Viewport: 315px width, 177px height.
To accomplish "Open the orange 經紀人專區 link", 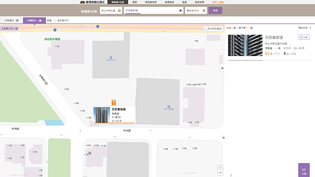I will coord(218,2).
